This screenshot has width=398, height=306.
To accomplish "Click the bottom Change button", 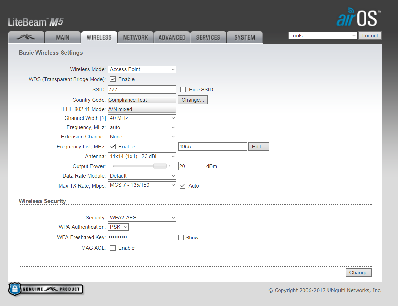I will pyautogui.click(x=358, y=273).
